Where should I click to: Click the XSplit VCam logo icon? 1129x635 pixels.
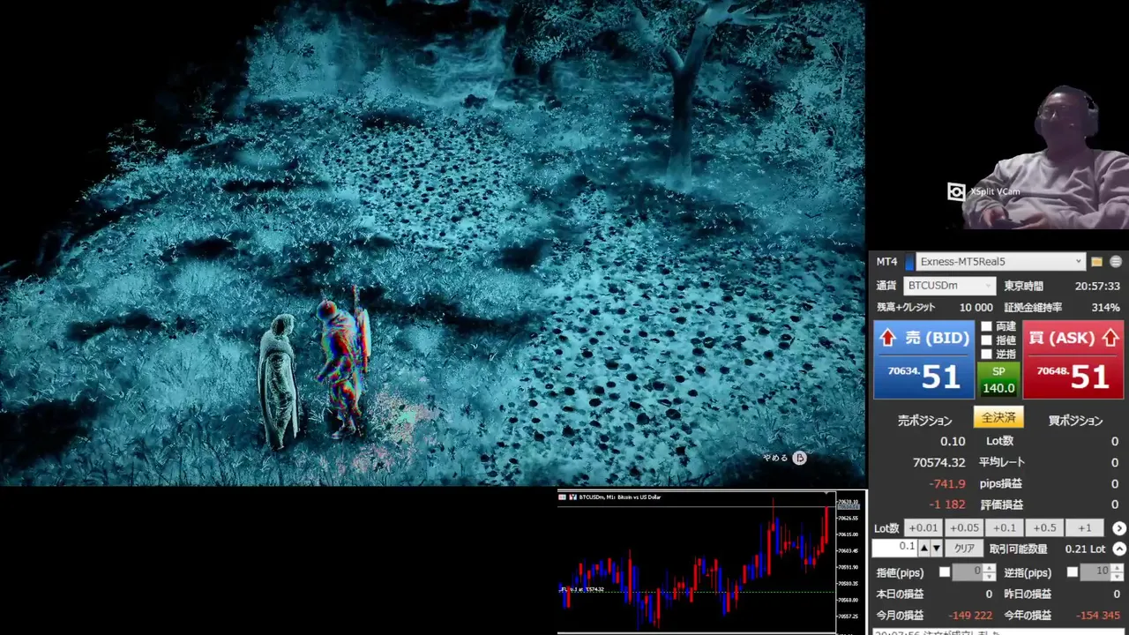956,191
